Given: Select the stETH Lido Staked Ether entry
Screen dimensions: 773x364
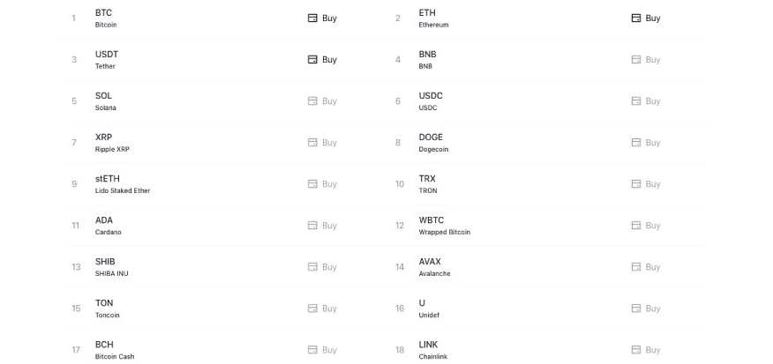Looking at the screenshot, I should (x=122, y=183).
